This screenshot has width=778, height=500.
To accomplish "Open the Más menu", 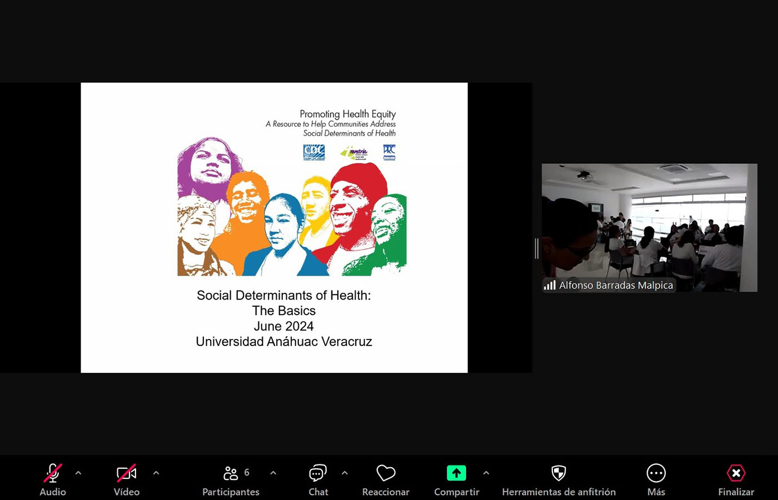I will click(x=656, y=480).
